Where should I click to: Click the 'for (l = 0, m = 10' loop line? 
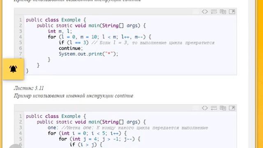coord(99,37)
